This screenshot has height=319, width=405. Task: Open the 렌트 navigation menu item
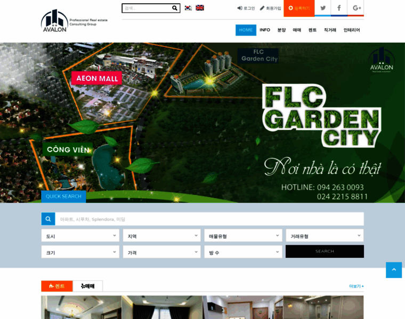coord(312,30)
